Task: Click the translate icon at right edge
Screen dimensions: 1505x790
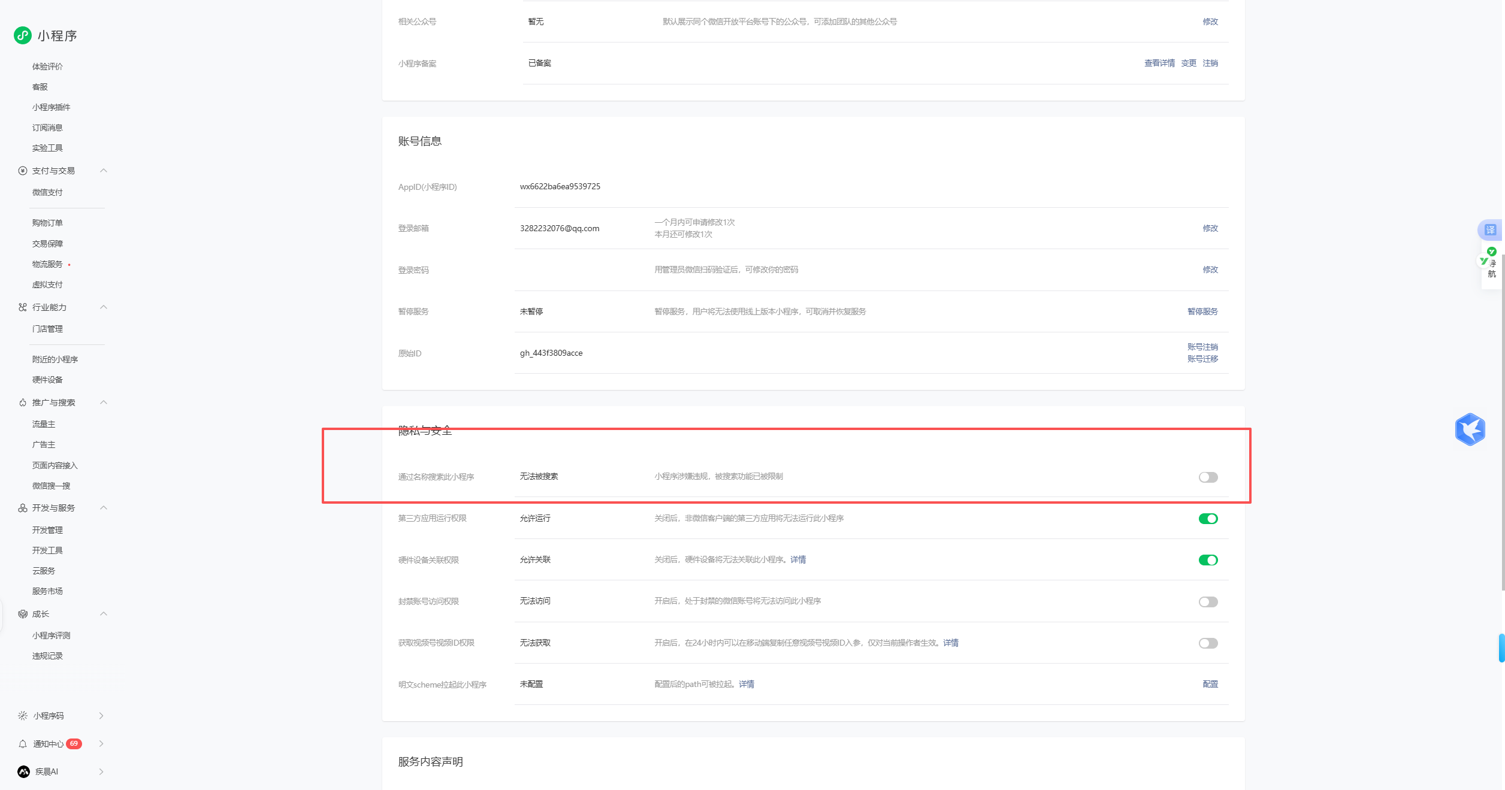Action: point(1490,230)
